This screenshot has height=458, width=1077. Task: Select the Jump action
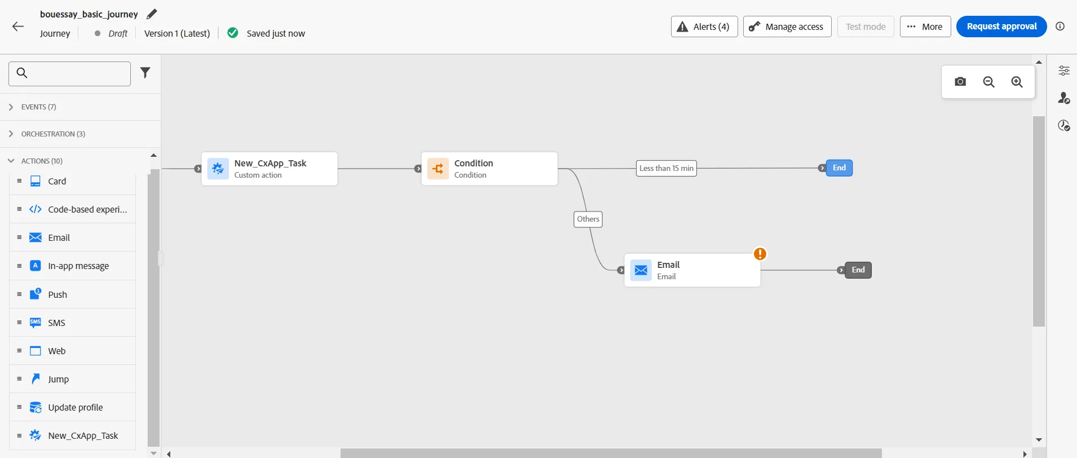[x=73, y=379]
